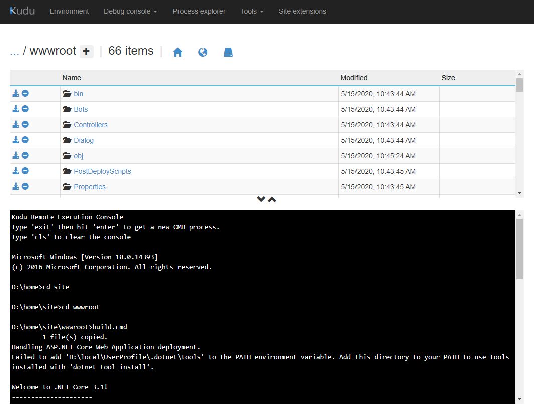This screenshot has width=534, height=409.
Task: Delete the Controllers folder
Action: pyautogui.click(x=25, y=125)
